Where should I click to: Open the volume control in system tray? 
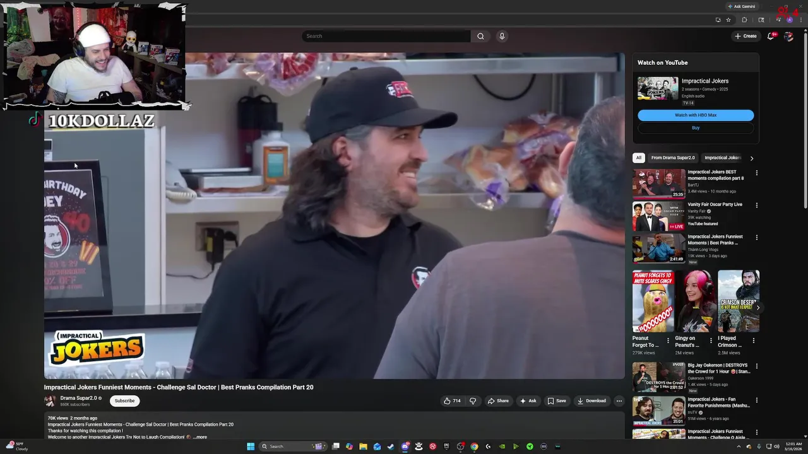point(776,446)
